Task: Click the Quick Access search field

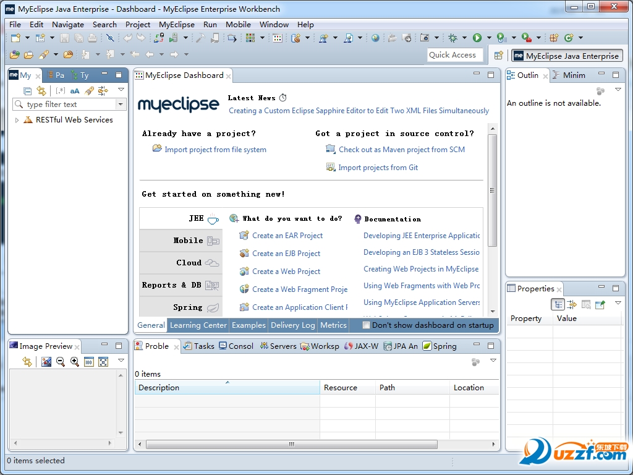Action: click(x=455, y=55)
